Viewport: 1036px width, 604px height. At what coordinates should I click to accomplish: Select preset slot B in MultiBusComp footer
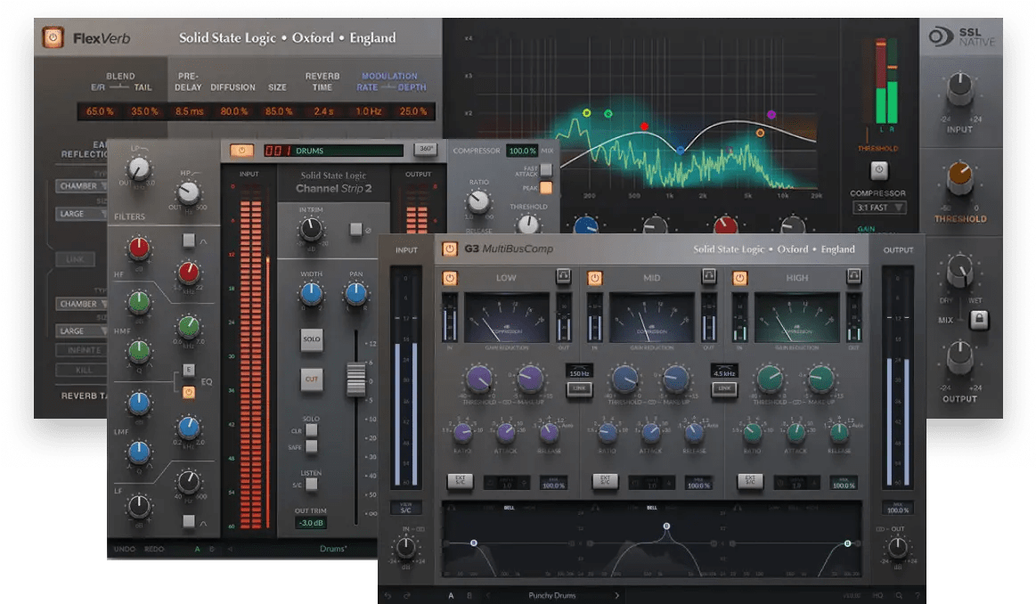point(469,595)
